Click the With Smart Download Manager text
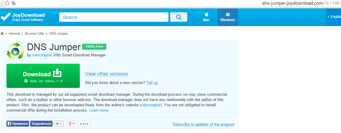The width and height of the screenshot is (341, 133). pos(79,55)
